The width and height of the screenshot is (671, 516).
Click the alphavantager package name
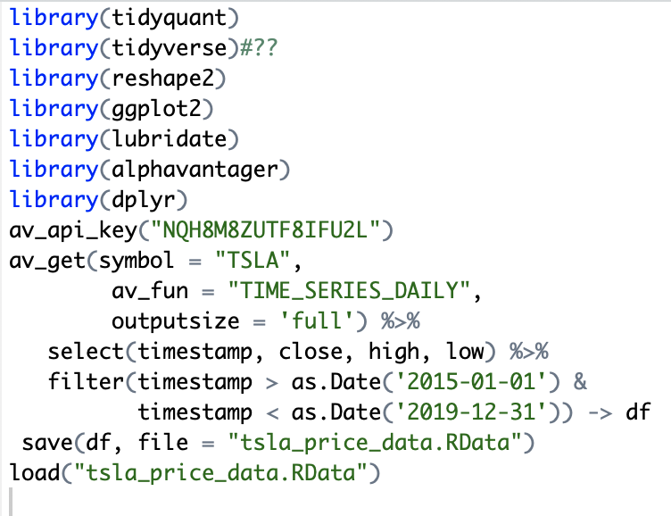point(195,170)
